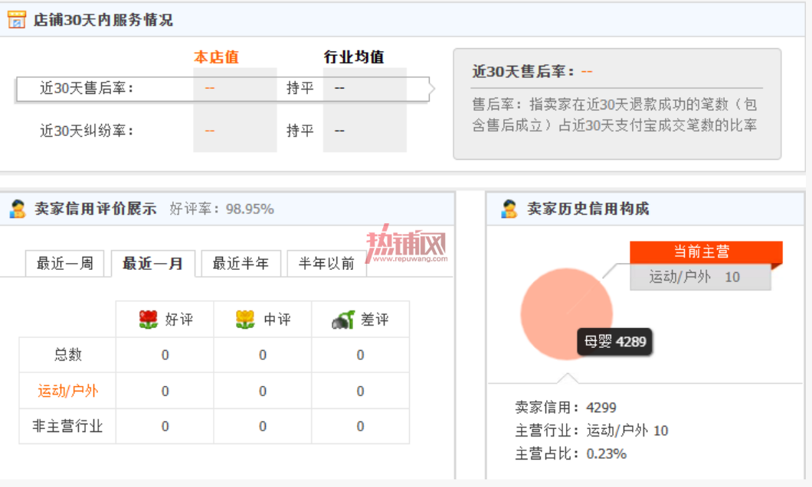The height and width of the screenshot is (487, 812).
Task: Click the red flower 好评 icon
Action: click(x=149, y=320)
